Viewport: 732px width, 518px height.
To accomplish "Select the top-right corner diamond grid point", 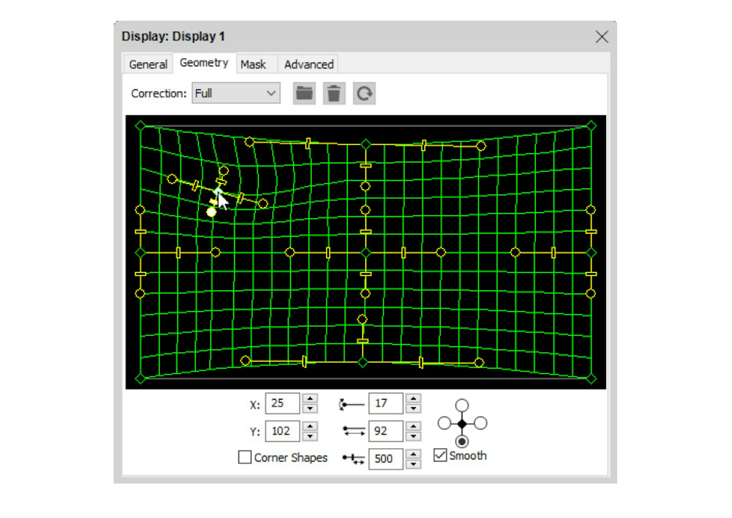I will tap(591, 126).
